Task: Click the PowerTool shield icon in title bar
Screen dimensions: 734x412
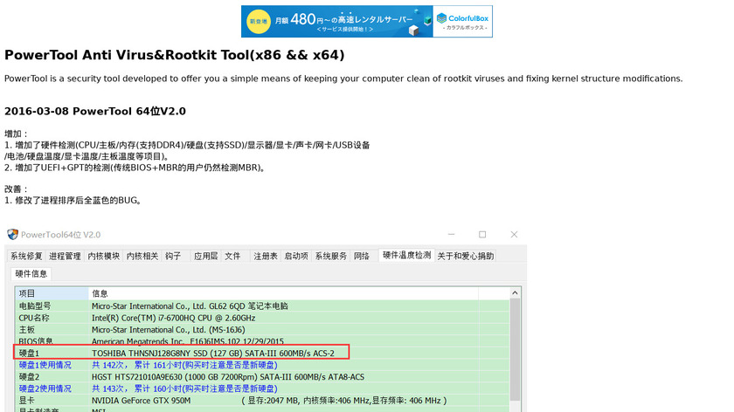Action: point(12,234)
